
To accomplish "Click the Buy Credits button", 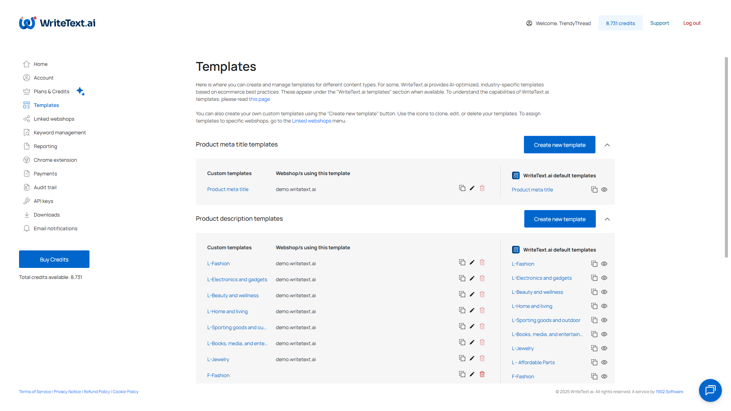I will coord(54,259).
